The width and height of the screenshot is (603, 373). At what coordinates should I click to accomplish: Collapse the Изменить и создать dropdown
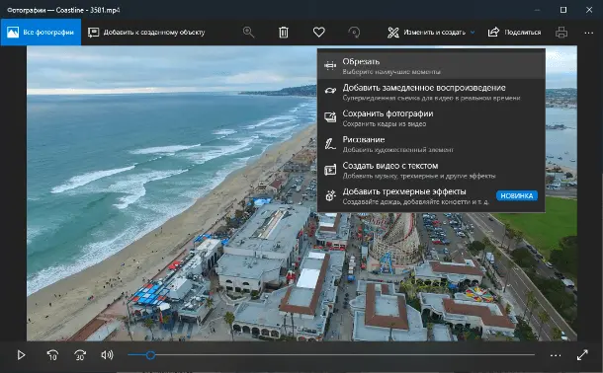click(x=431, y=33)
